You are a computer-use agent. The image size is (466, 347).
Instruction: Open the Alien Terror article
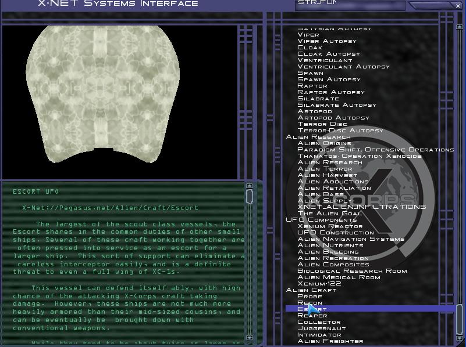pos(325,169)
